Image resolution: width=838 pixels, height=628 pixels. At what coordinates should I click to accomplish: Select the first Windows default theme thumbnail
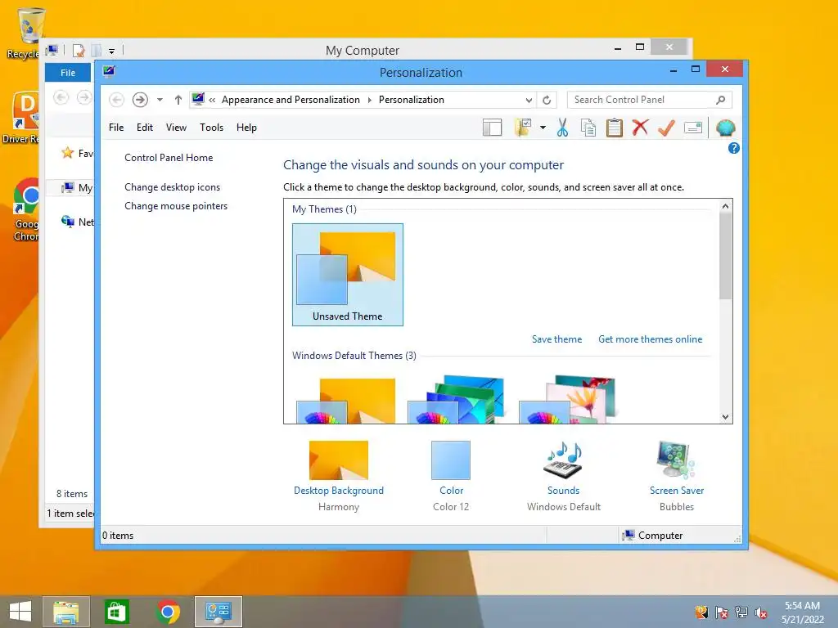346,399
